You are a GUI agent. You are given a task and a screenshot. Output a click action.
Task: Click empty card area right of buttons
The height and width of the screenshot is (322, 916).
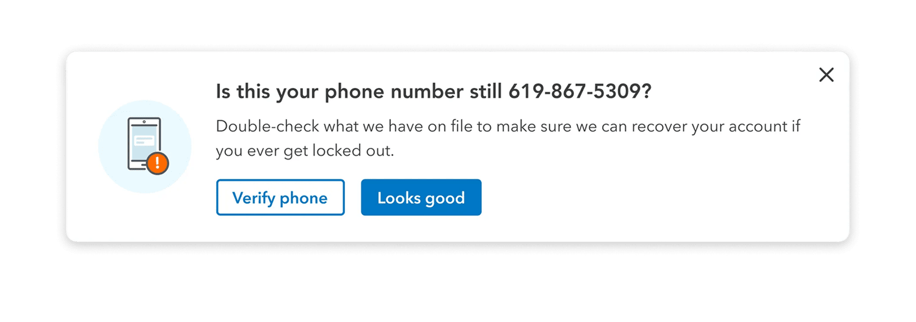tap(660, 197)
